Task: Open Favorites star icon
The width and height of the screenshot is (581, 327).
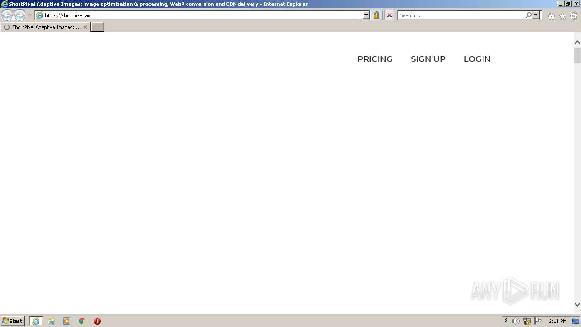Action: tap(562, 16)
